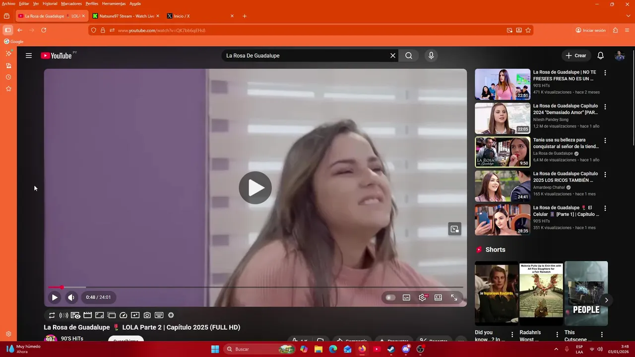Click the YouTube search magnifier button
This screenshot has width=635, height=357.
409,56
